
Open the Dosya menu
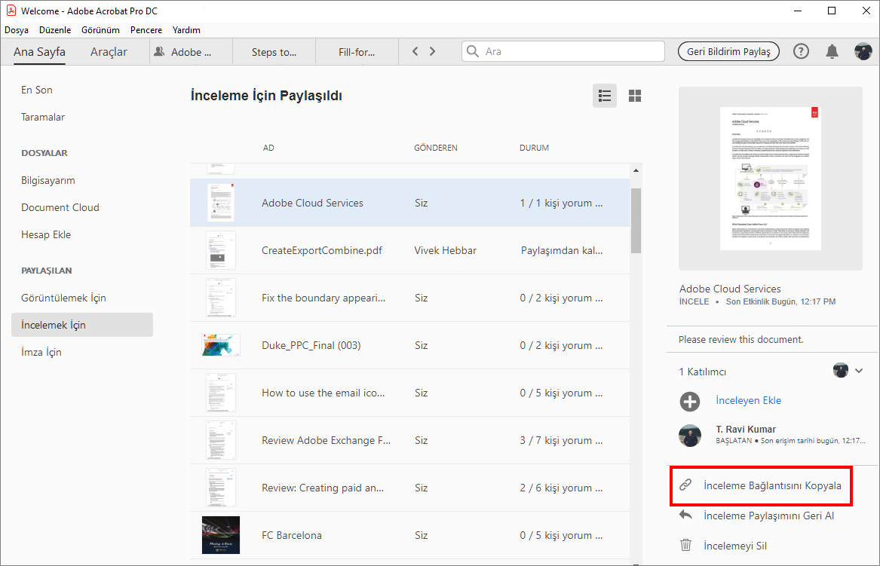(x=17, y=30)
